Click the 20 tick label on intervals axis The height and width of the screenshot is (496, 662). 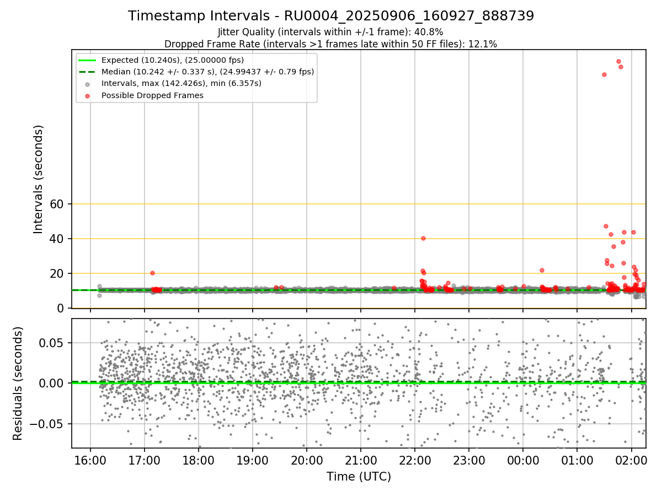tap(57, 274)
